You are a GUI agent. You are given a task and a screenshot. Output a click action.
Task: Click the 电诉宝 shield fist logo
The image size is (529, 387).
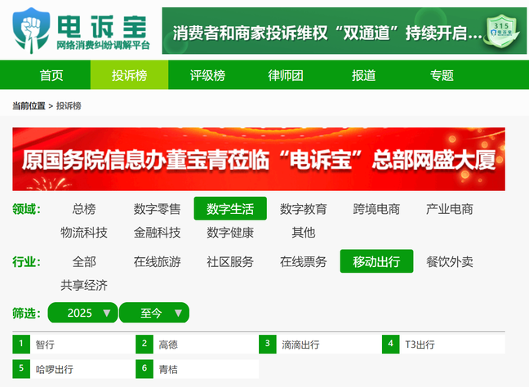point(31,30)
